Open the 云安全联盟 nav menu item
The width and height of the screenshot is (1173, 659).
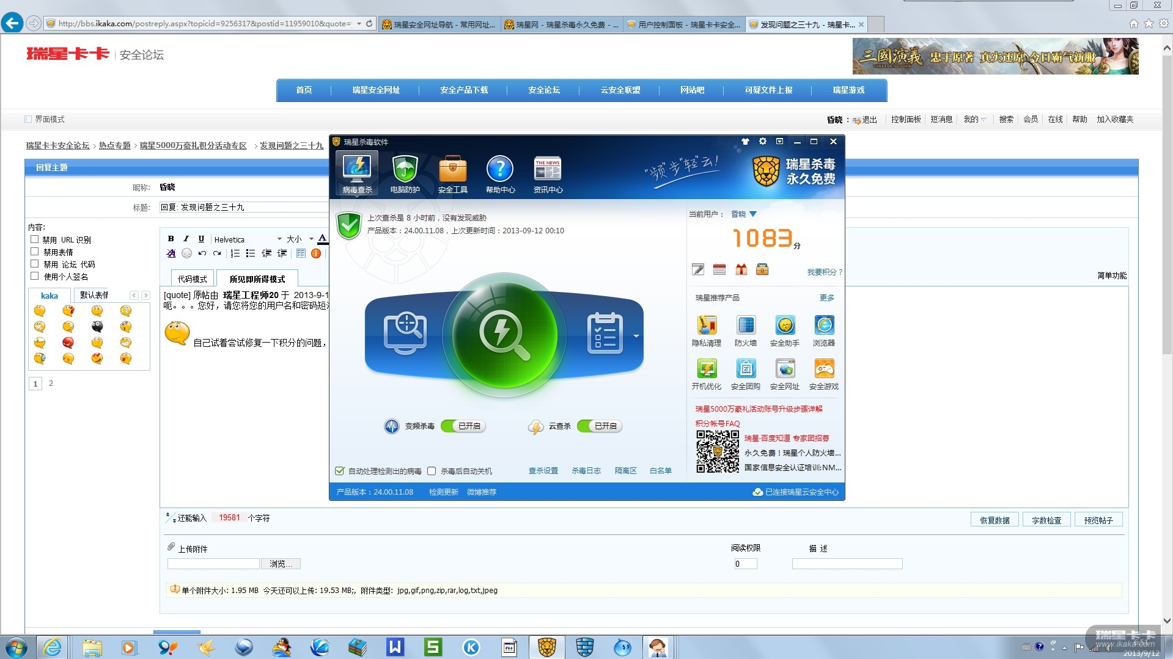[620, 90]
